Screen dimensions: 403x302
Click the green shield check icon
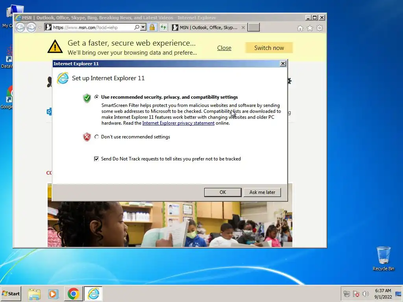87,98
